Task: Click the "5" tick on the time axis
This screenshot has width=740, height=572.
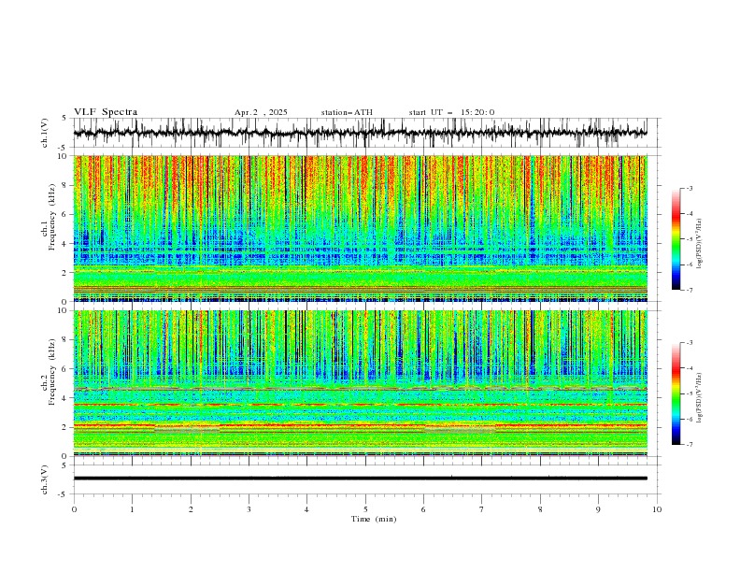Action: click(365, 509)
